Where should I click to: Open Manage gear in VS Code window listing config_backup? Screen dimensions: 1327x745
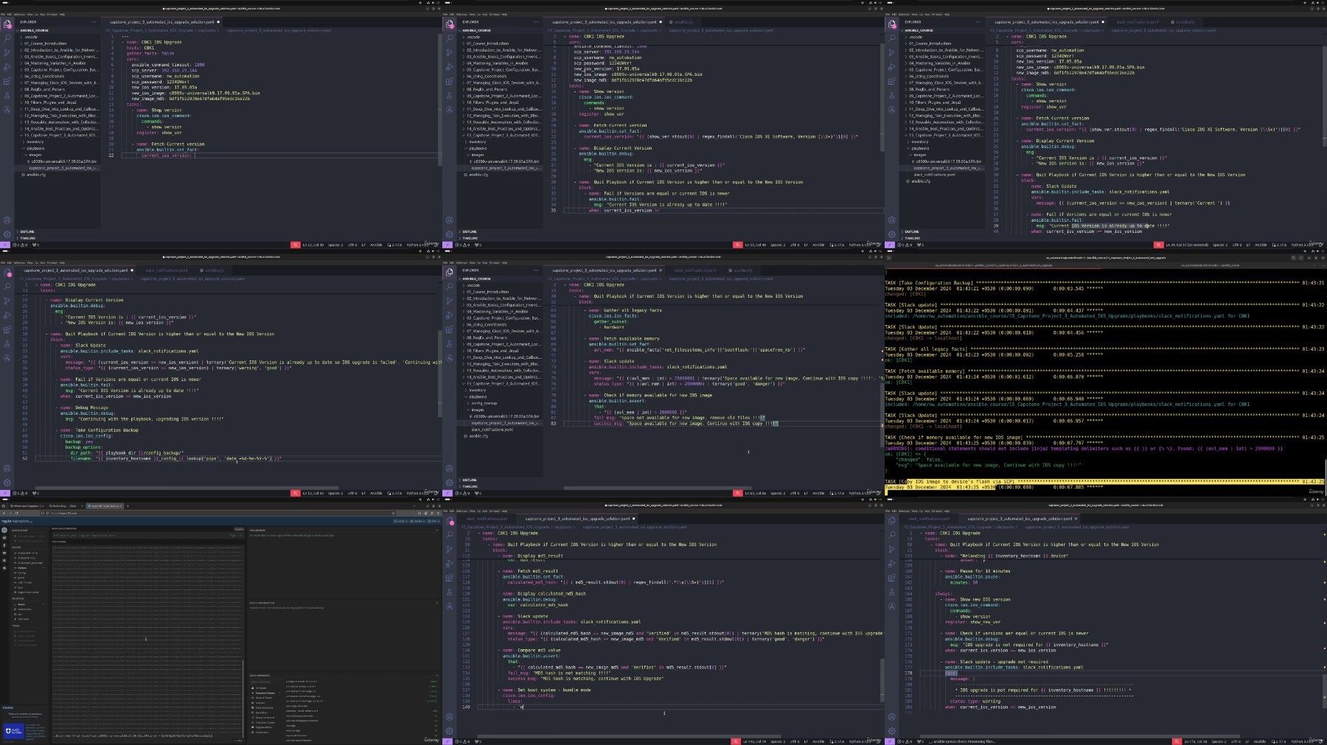(450, 483)
